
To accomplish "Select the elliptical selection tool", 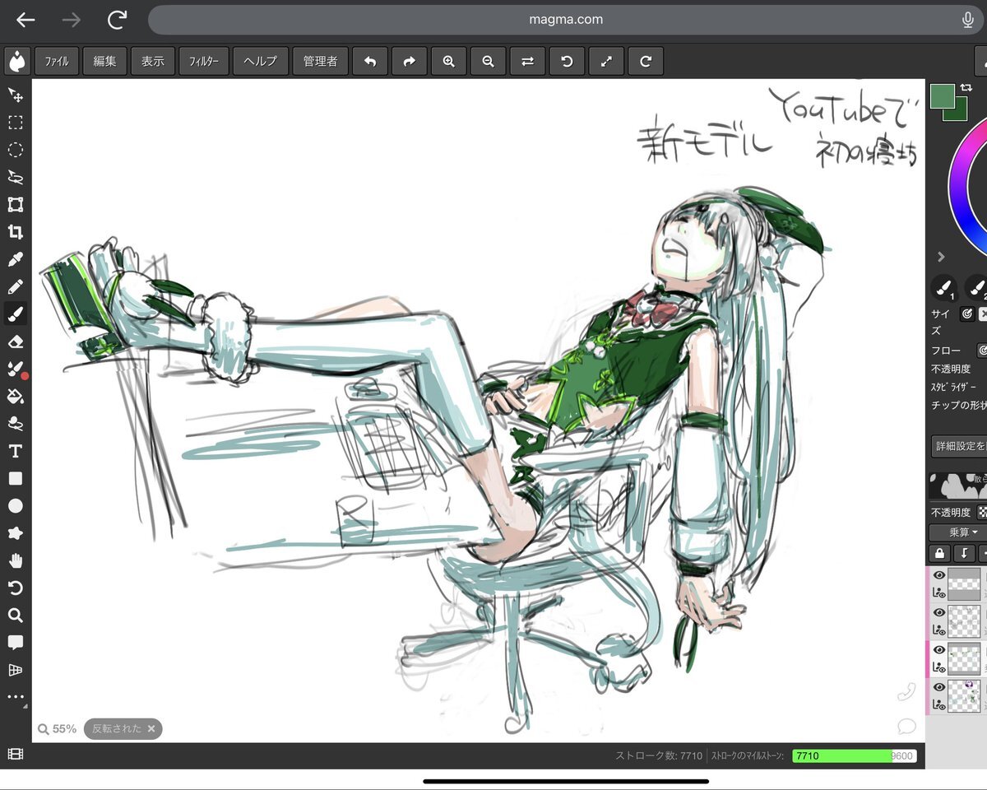I will [x=15, y=150].
